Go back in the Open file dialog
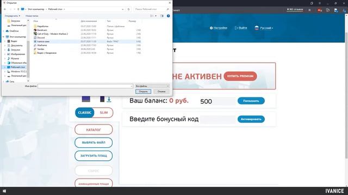The image size is (348, 195). (5, 9)
